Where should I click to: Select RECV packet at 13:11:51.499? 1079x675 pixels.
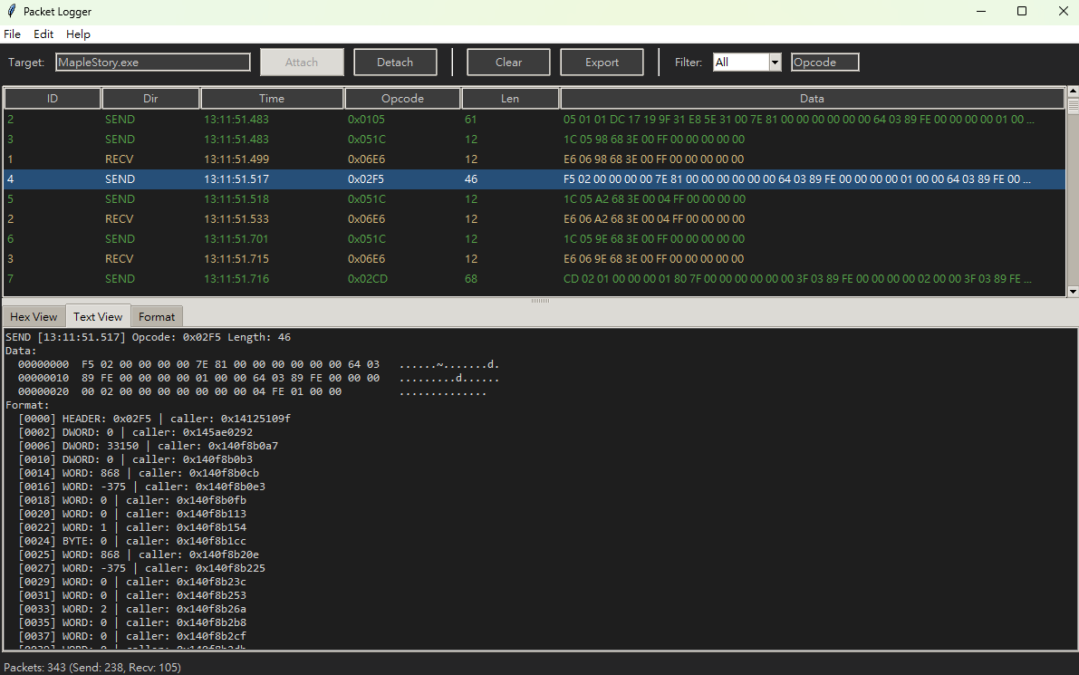535,159
